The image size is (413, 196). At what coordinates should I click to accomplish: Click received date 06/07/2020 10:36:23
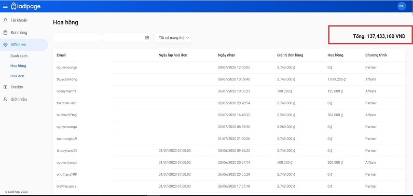click(x=234, y=91)
